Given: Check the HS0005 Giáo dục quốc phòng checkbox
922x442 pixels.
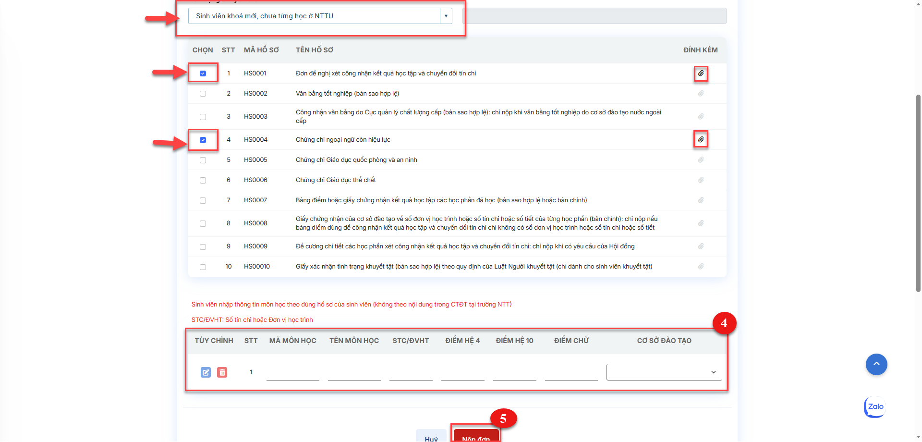Looking at the screenshot, I should coord(203,160).
